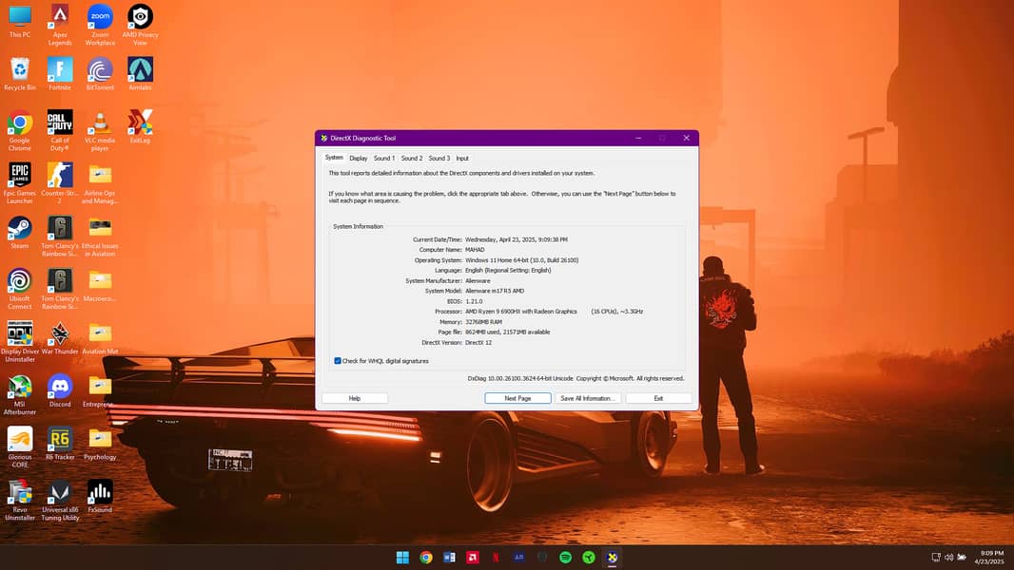Viewport: 1014px width, 570px height.
Task: Open the Discord desktop shortcut
Action: (60, 390)
